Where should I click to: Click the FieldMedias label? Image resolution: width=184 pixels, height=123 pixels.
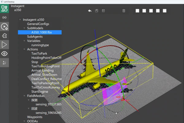[36, 96]
